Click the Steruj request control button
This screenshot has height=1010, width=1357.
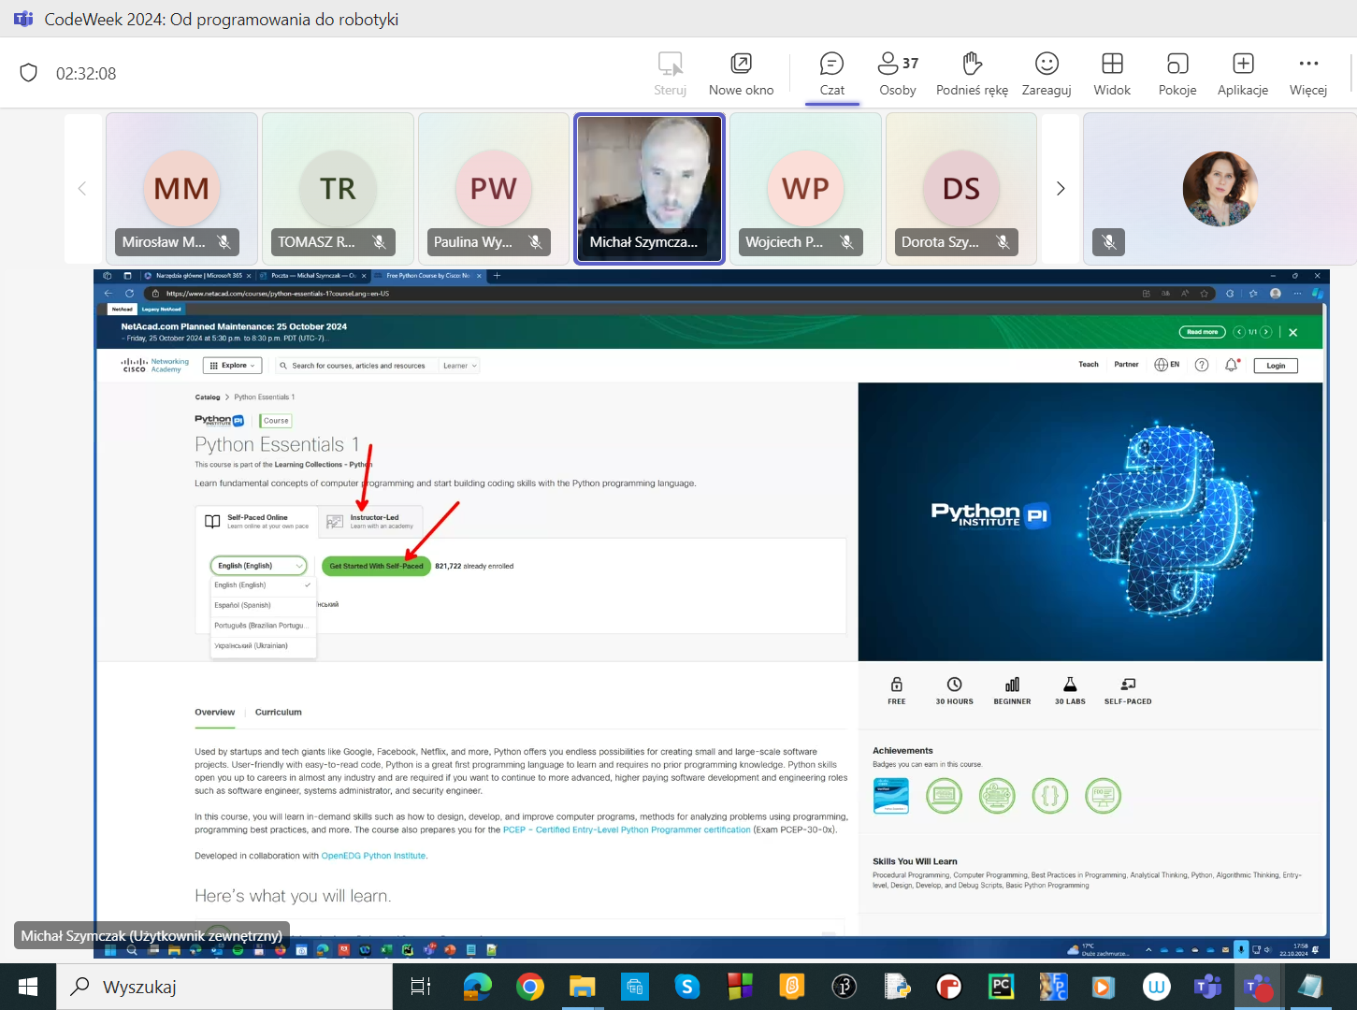click(670, 74)
